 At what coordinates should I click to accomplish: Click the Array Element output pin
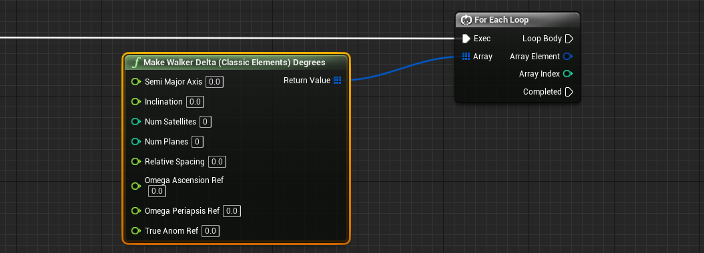[x=568, y=57]
